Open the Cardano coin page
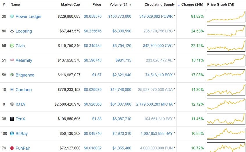The height and width of the screenshot is (152, 246). [24, 90]
